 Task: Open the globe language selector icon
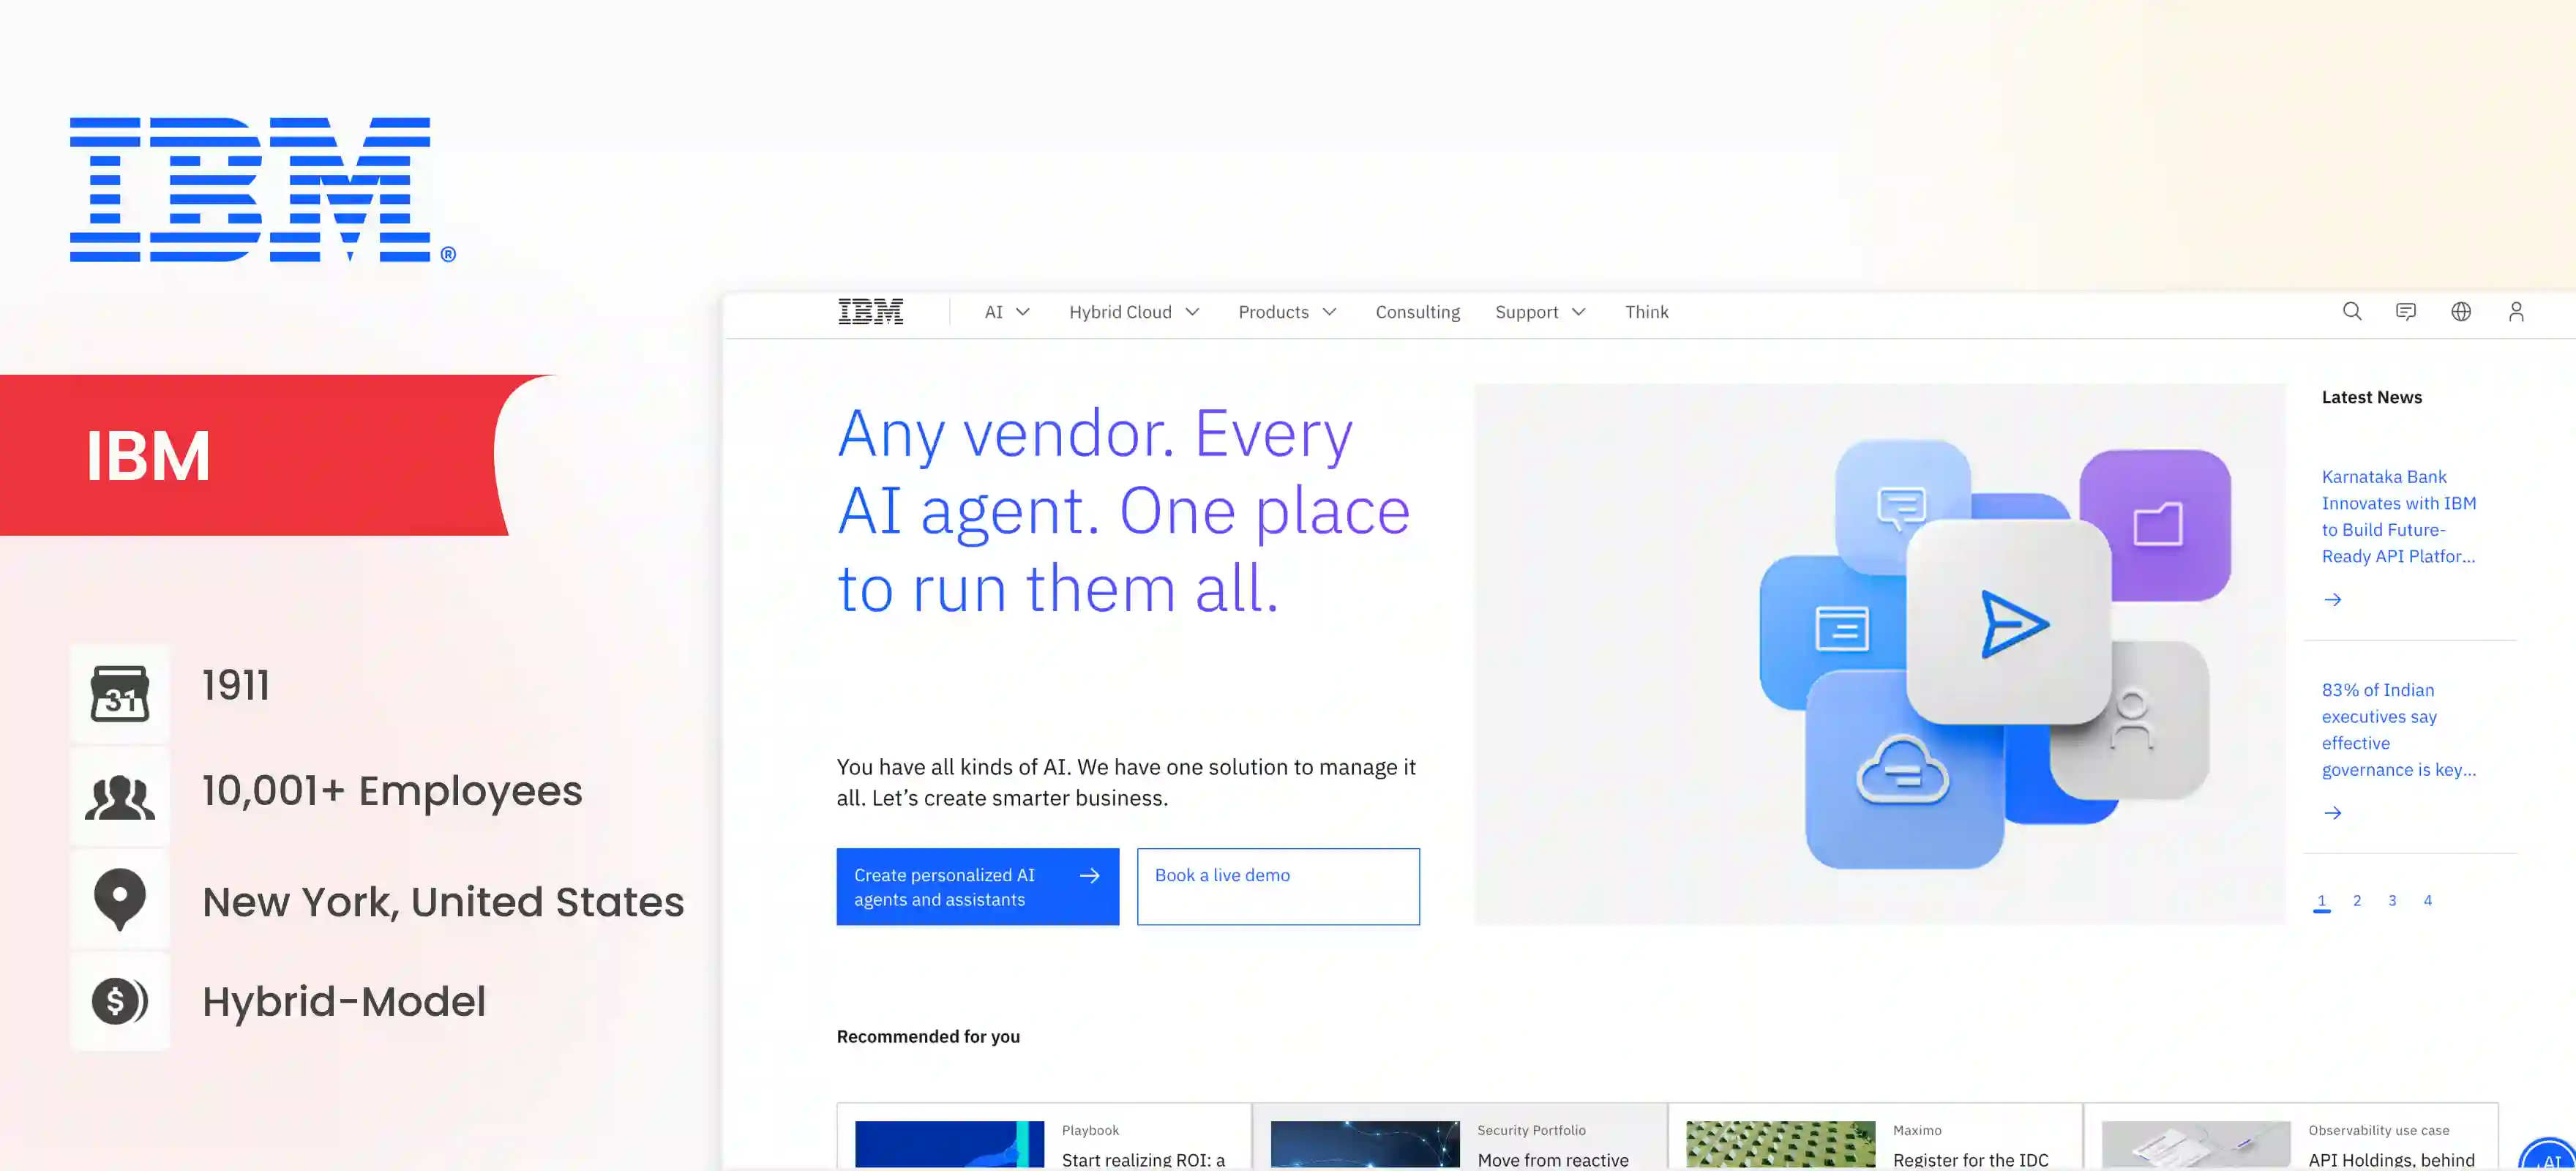2461,311
